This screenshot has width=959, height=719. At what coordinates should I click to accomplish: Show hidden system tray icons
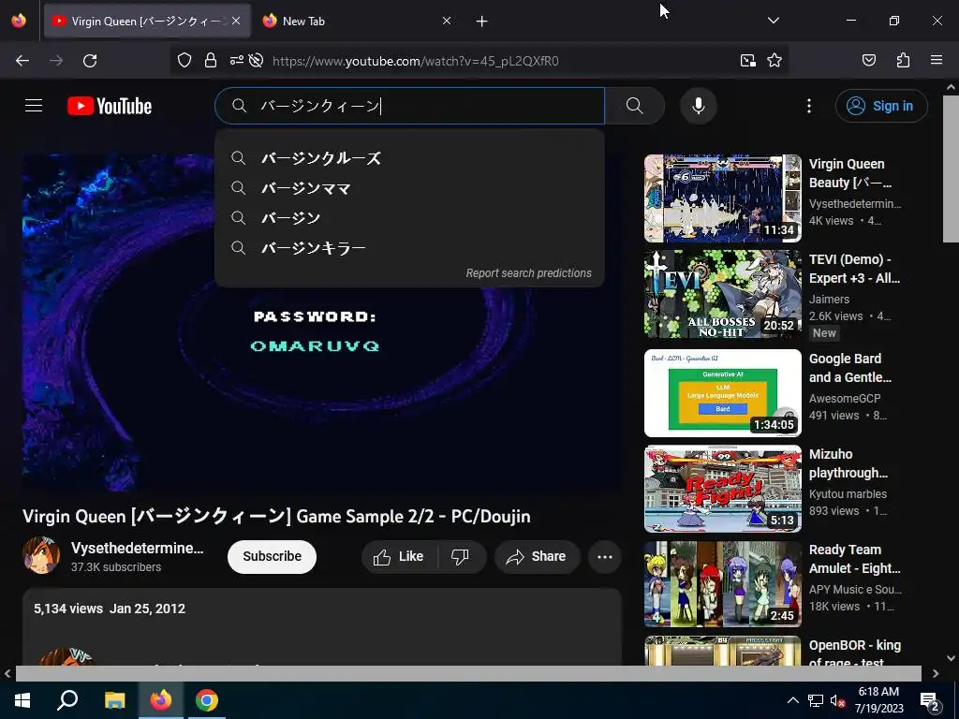point(792,700)
